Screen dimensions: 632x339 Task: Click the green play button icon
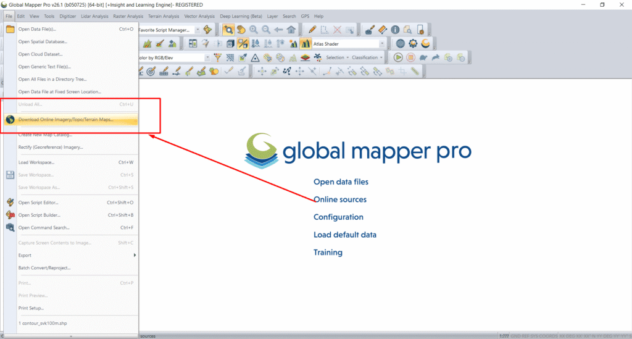pyautogui.click(x=398, y=57)
